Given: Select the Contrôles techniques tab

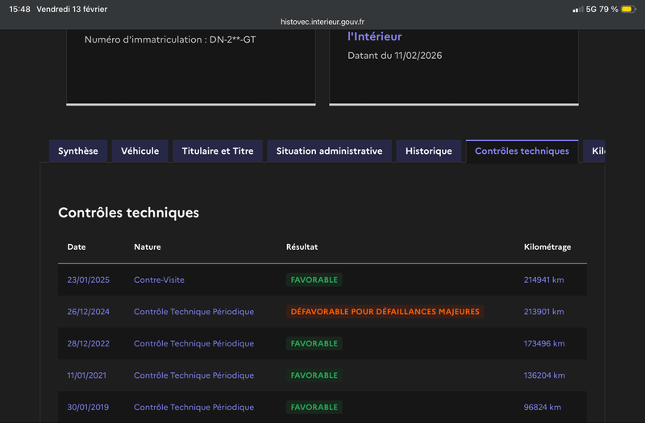Looking at the screenshot, I should pyautogui.click(x=522, y=151).
